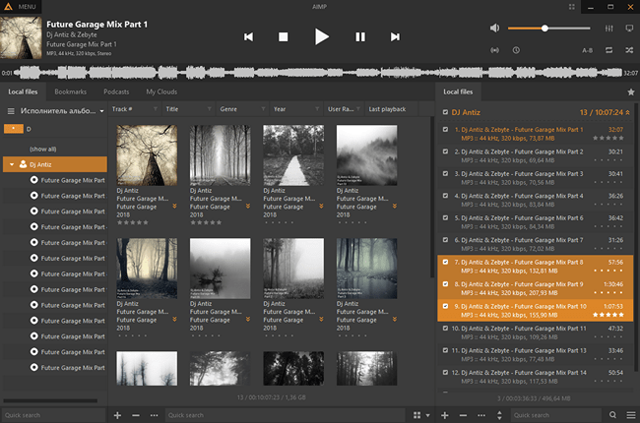640x423 pixels.
Task: Switch to the Podcasts tab
Action: click(x=116, y=91)
